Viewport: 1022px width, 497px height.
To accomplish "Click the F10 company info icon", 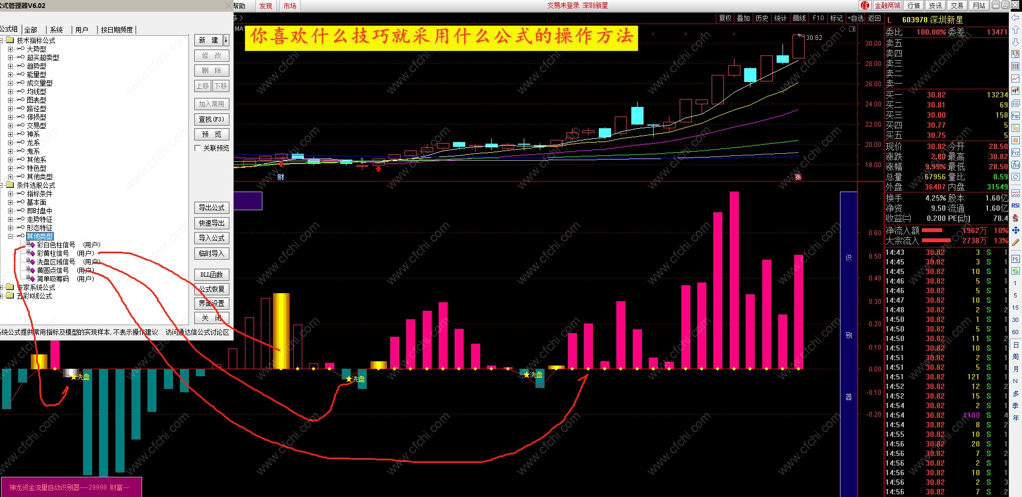I will click(1015, 115).
